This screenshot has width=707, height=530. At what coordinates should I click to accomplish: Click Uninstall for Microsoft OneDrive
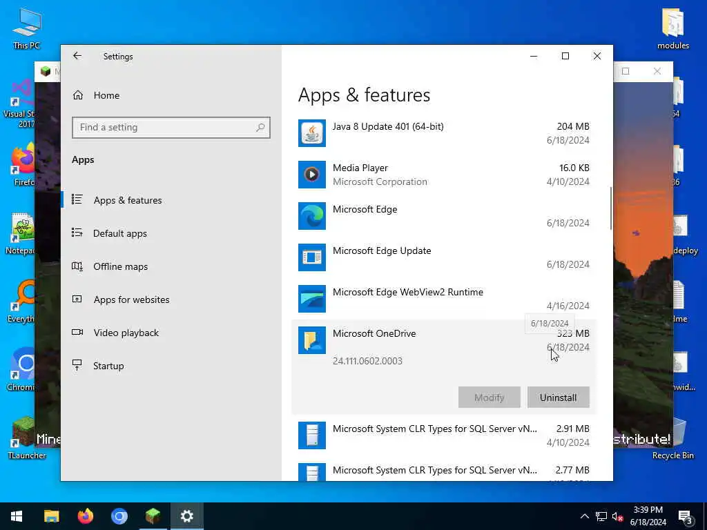tap(558, 397)
